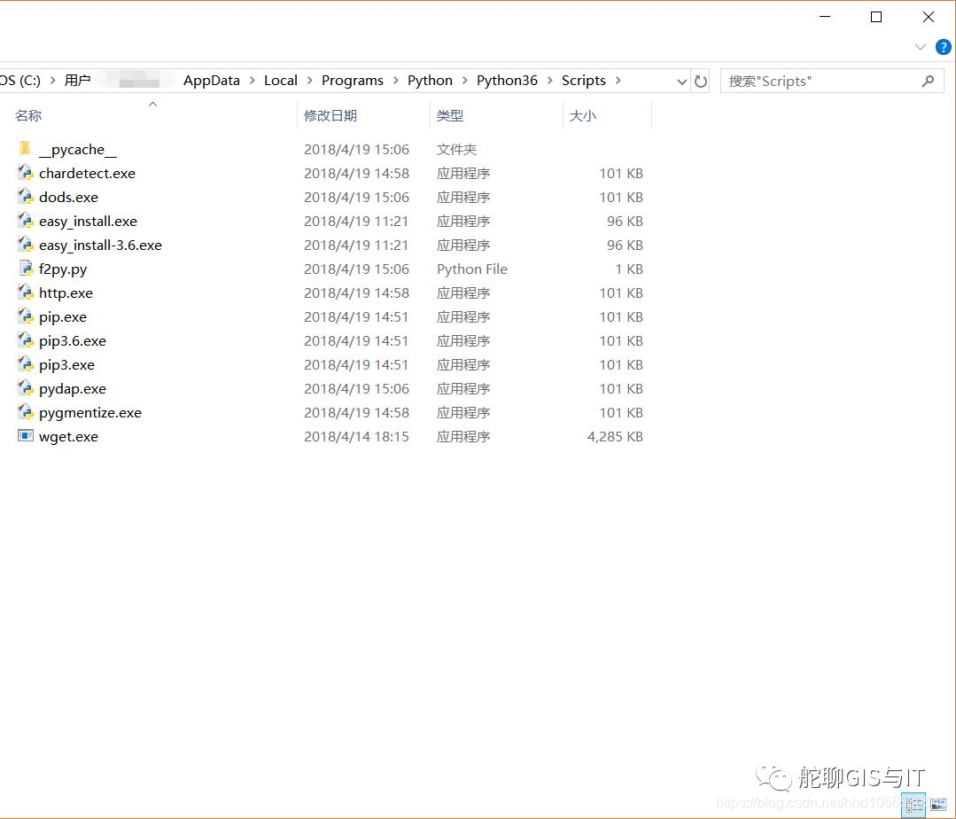
Task: Navigate to 用户 breadcrumb
Action: click(x=77, y=81)
